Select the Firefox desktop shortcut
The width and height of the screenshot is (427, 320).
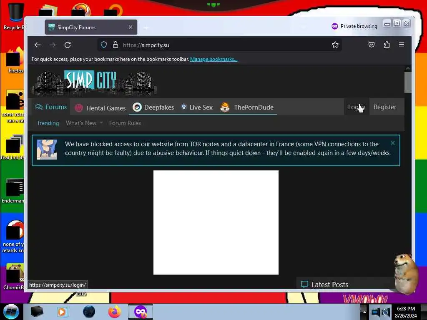(x=15, y=61)
